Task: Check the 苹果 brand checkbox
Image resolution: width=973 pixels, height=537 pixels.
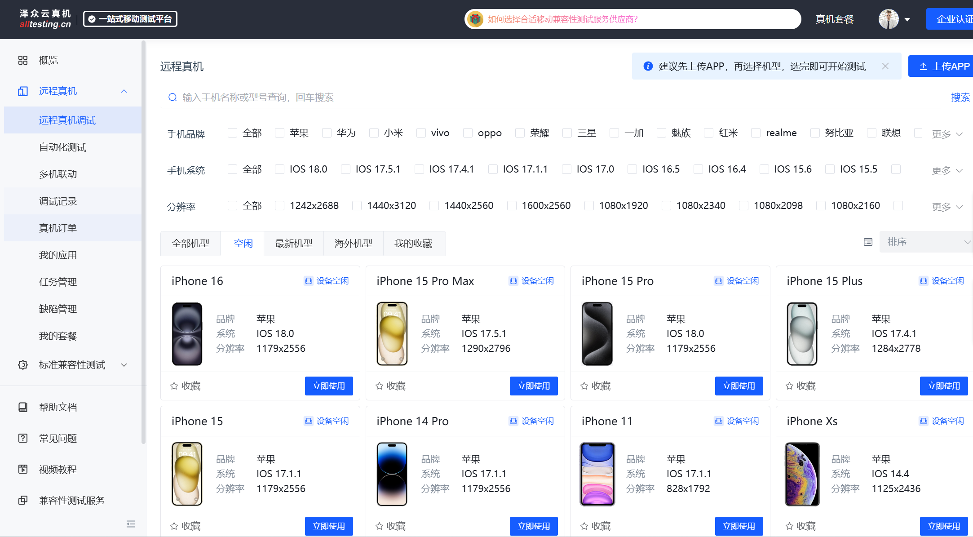Action: (279, 133)
